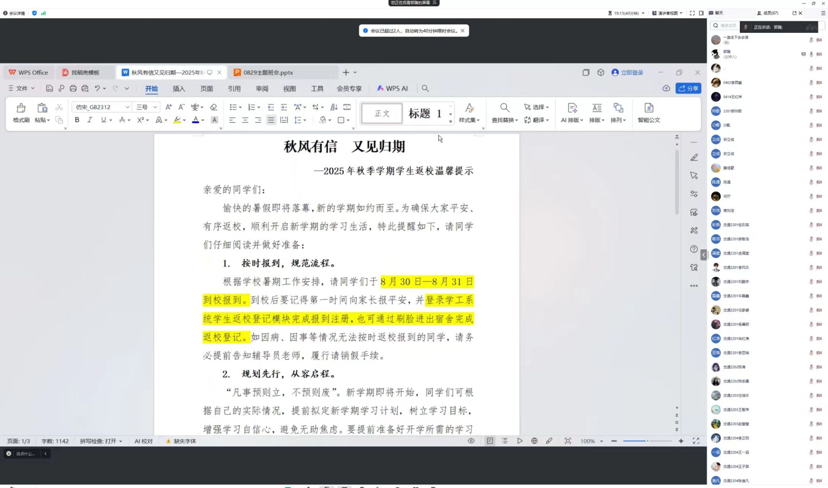Click the 分享 share button
The image size is (828, 488).
click(688, 88)
